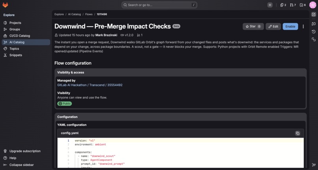The image size is (318, 170).
Task: Open Topics in the sidebar
Action: 26,49
